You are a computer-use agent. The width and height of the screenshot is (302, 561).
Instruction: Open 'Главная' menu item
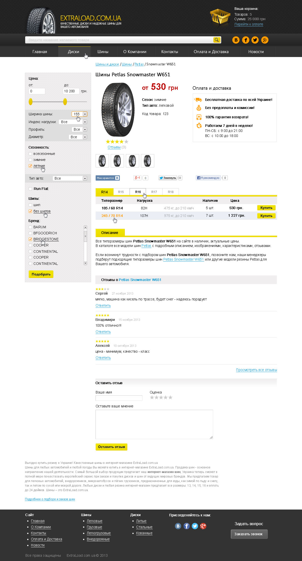(x=40, y=52)
